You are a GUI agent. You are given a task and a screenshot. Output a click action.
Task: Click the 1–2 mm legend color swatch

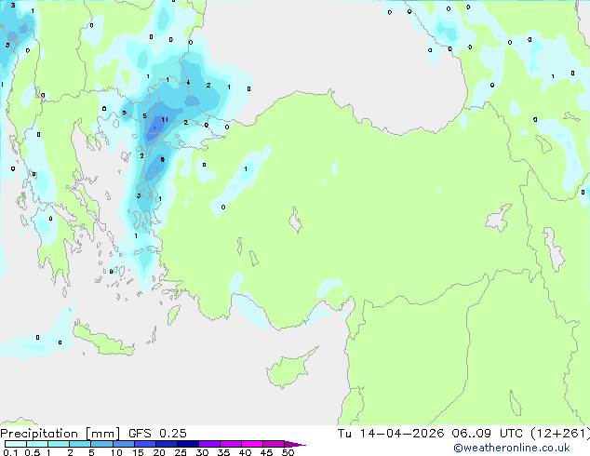click(59, 444)
